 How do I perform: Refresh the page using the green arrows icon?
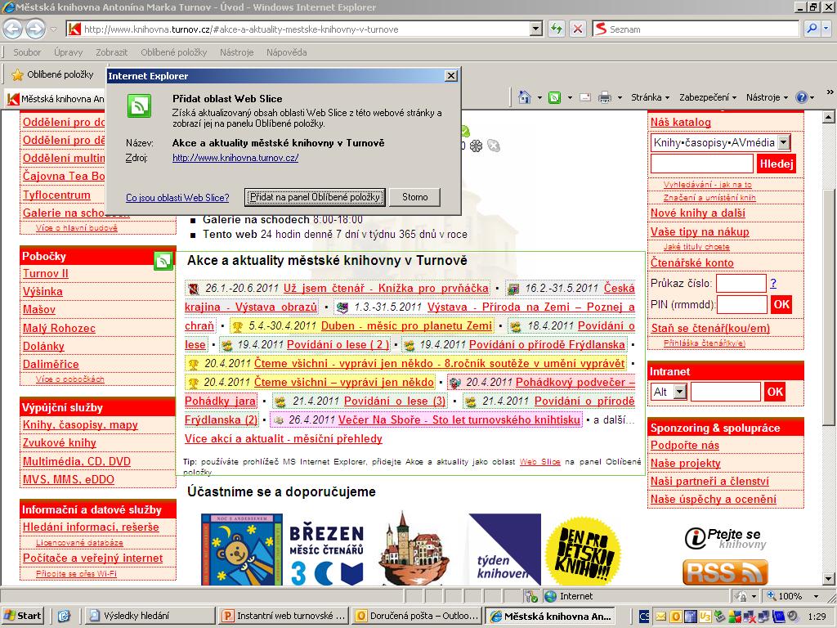point(556,29)
